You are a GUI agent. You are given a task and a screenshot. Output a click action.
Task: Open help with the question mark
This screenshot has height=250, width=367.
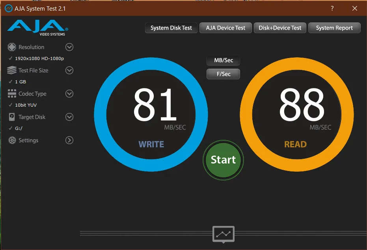click(x=332, y=8)
